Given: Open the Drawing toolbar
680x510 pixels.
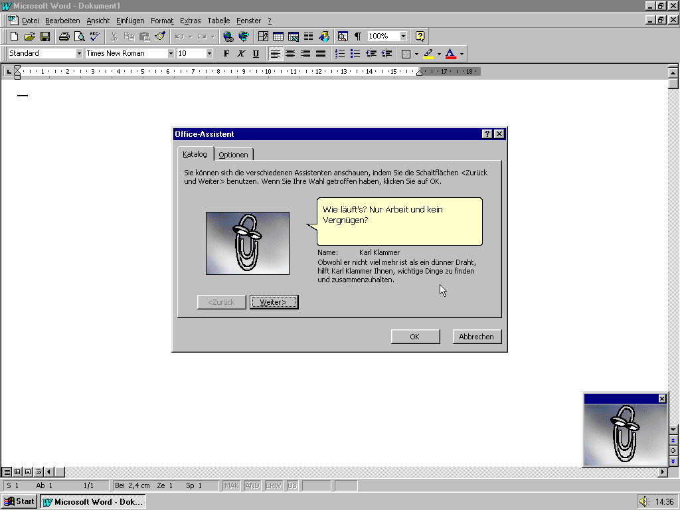Looking at the screenshot, I should (x=323, y=37).
